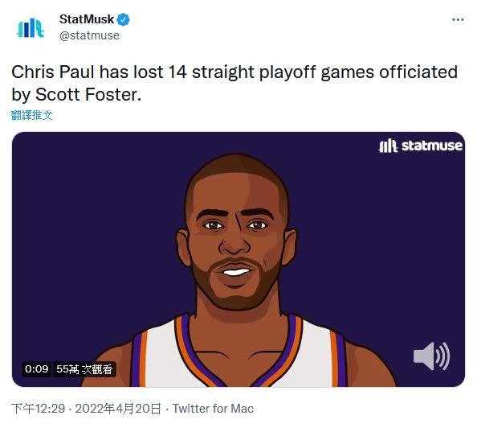Click the translate tweet link
Screen dimensions: 477x428
[x=31, y=115]
